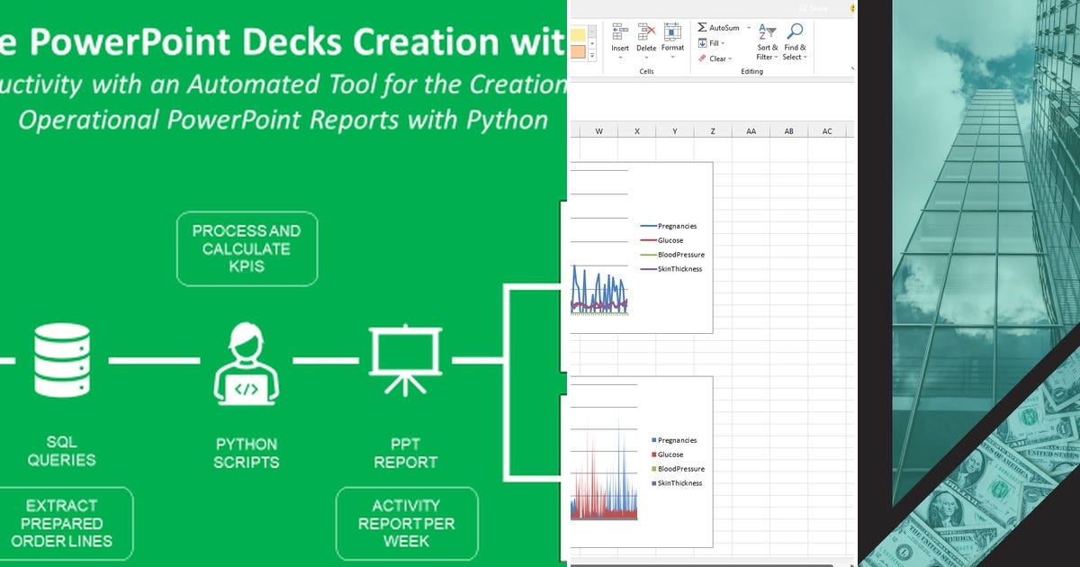Open the Clear dropdown menu
Screen dimensions: 1080x567
click(x=730, y=58)
